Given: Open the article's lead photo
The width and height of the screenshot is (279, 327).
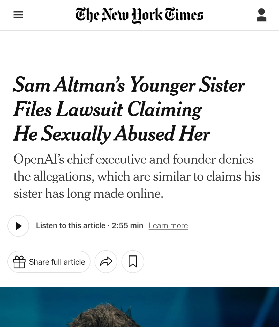Looking at the screenshot, I should pyautogui.click(x=139, y=307).
